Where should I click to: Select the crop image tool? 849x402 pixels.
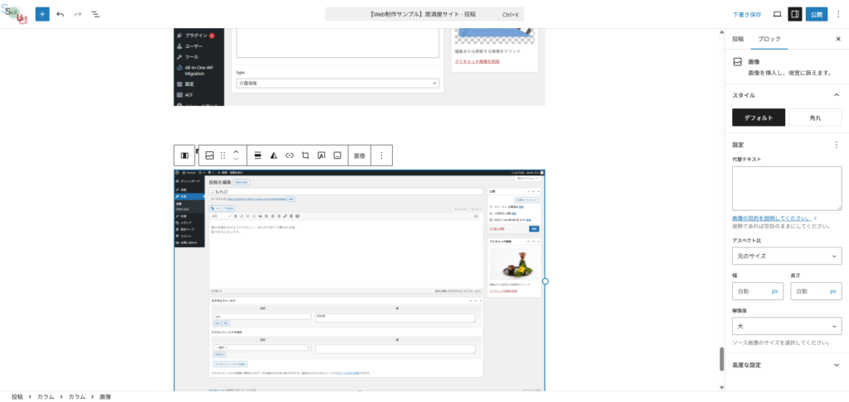(x=305, y=156)
